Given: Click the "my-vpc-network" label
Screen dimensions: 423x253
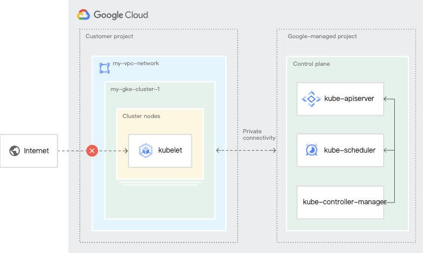Looking at the screenshot, I should [x=136, y=63].
